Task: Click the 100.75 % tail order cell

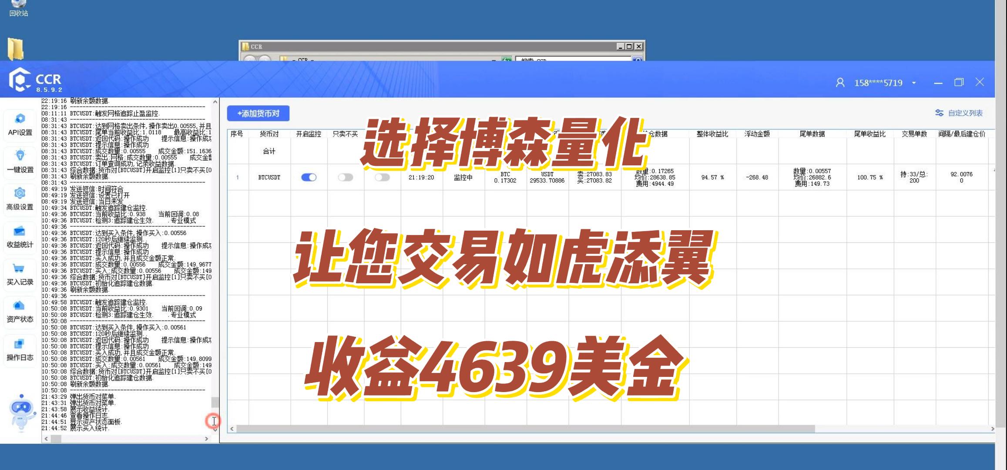Action: pyautogui.click(x=869, y=178)
